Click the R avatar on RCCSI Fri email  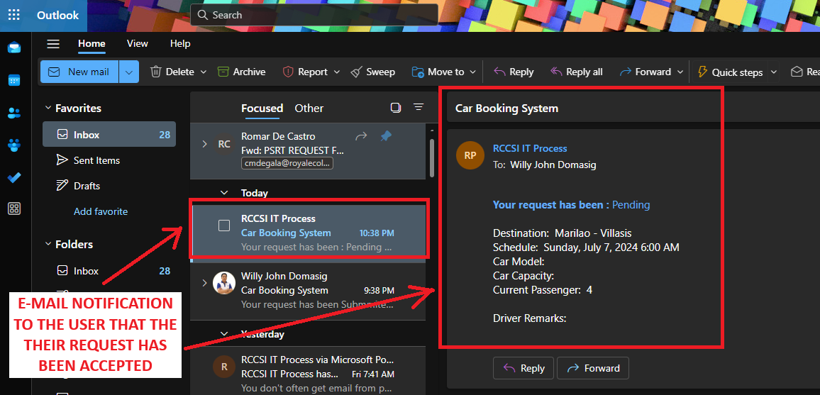click(224, 367)
